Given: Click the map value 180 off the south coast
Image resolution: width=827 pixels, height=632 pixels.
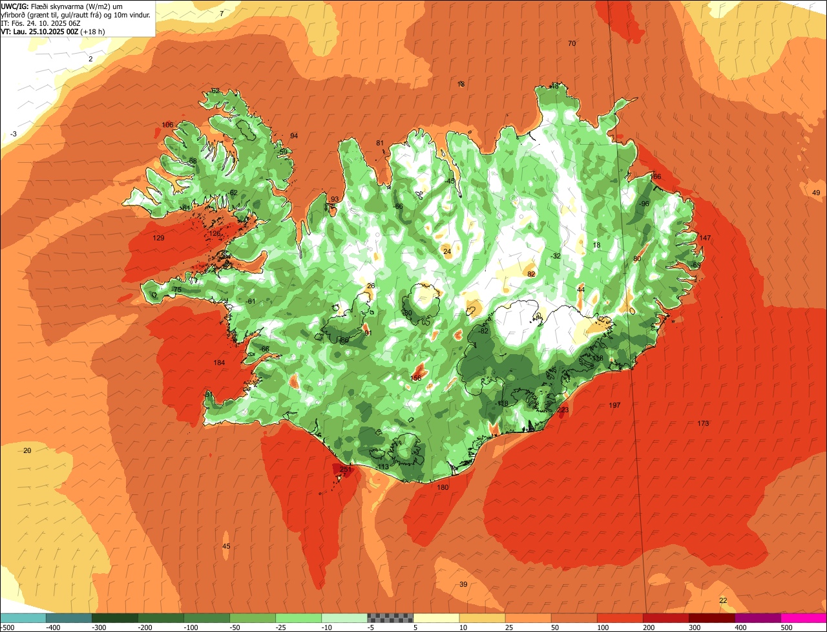Looking at the screenshot, I should (443, 487).
